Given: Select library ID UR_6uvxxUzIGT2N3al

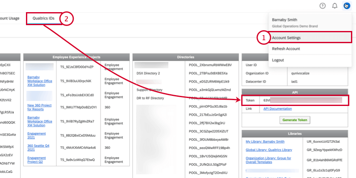Looking at the screenshot, I should point(323,142).
